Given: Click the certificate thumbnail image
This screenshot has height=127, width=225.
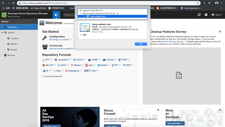Looking at the screenshot, I should pos(85,27).
